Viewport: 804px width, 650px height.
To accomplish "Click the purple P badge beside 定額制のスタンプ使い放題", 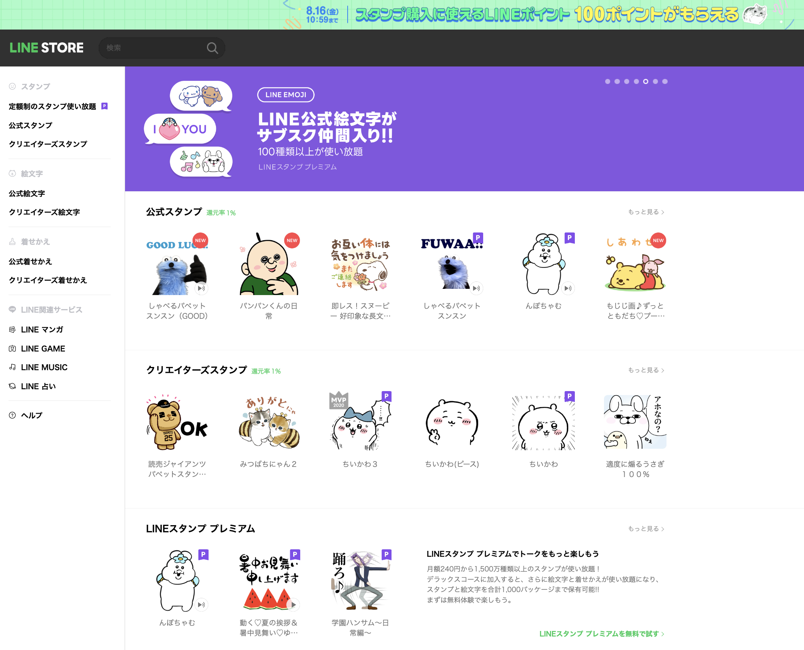I will tap(104, 106).
